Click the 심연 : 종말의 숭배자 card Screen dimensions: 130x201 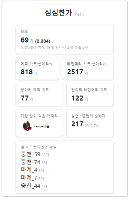(90, 123)
